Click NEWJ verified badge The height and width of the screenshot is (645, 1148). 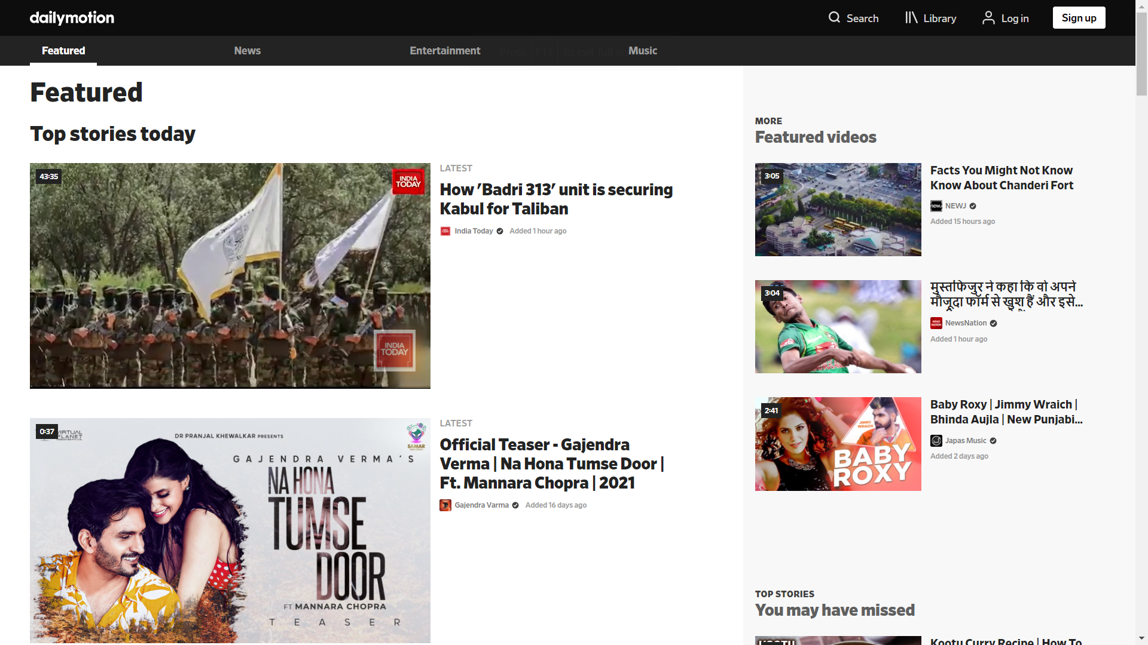pos(973,206)
